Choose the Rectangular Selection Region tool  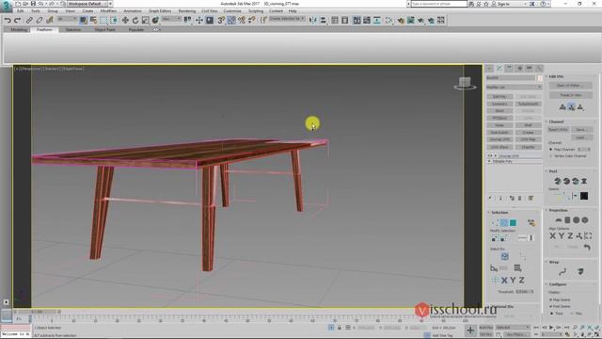(x=103, y=21)
